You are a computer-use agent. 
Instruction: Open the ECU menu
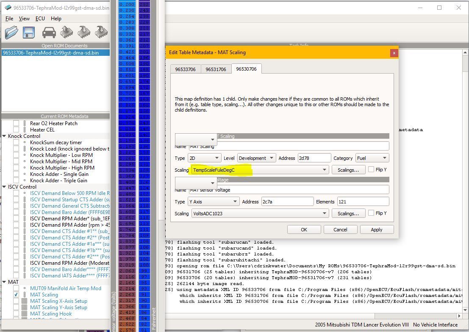pyautogui.click(x=40, y=19)
